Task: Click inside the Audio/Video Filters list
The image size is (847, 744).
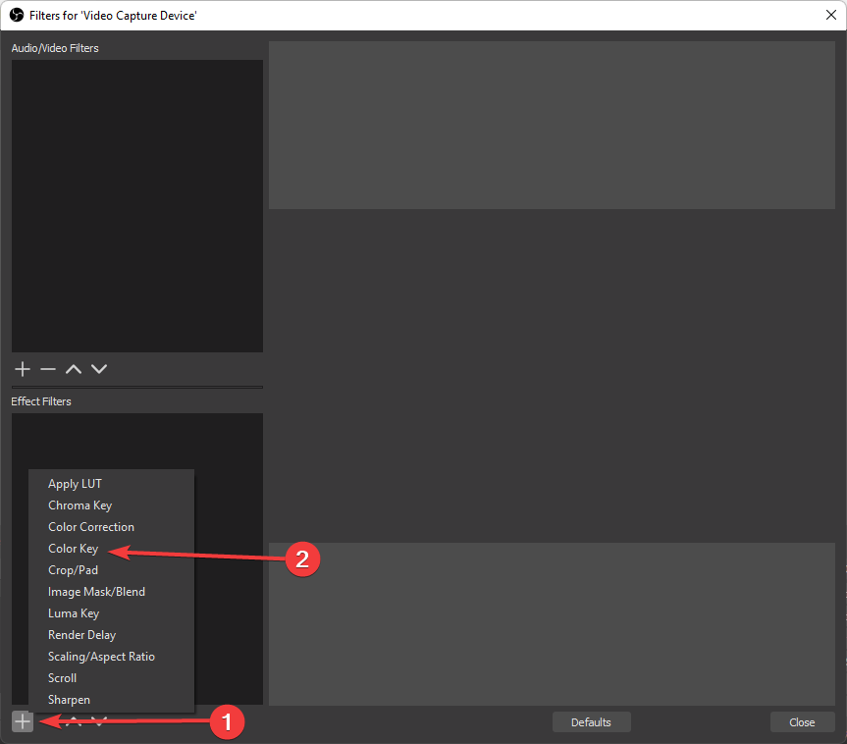Action: point(137,206)
